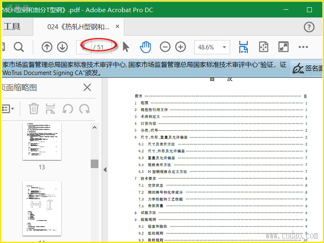Close the page thumbnails panel
324x243 pixels.
87,87
